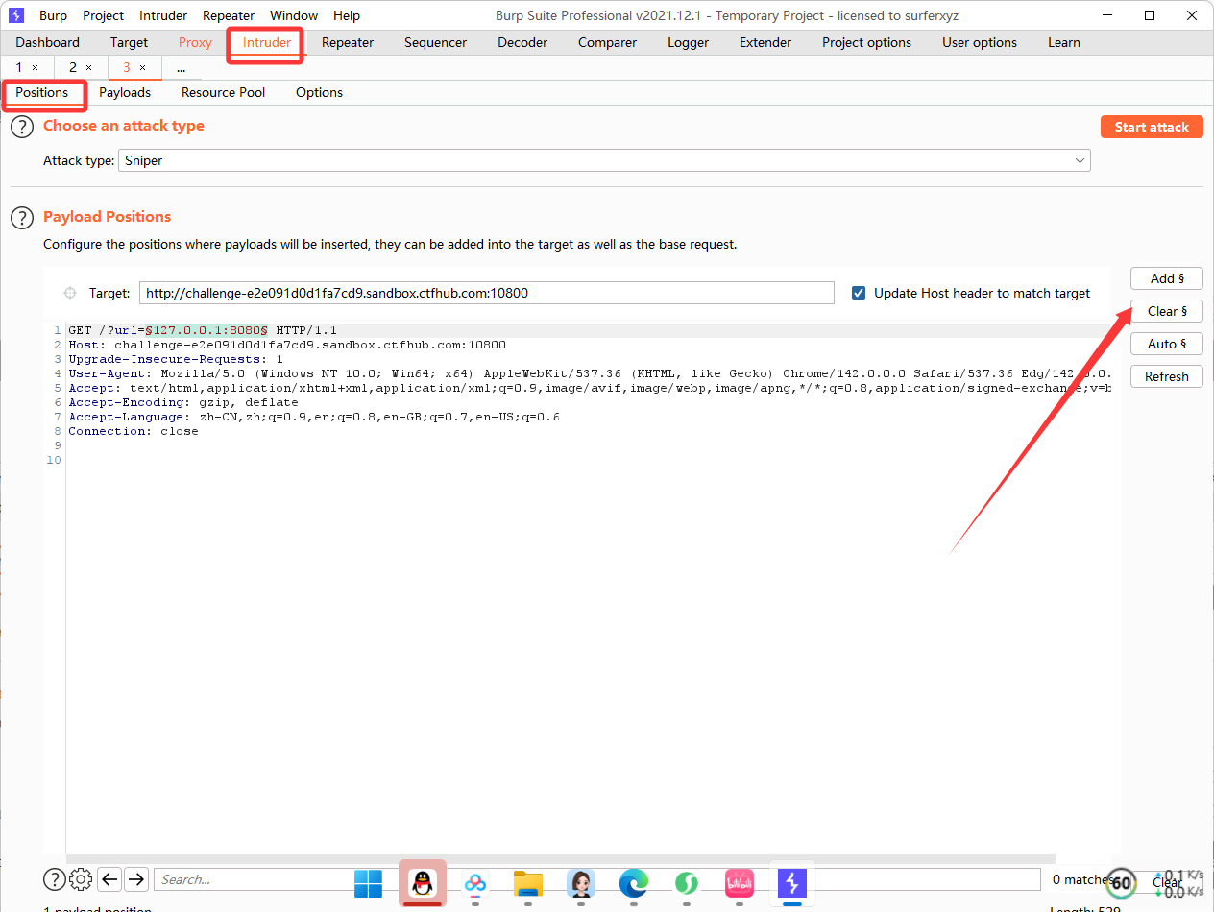Select Intruder attack tab 2
Viewport: 1214px width, 912px height.
(x=72, y=67)
